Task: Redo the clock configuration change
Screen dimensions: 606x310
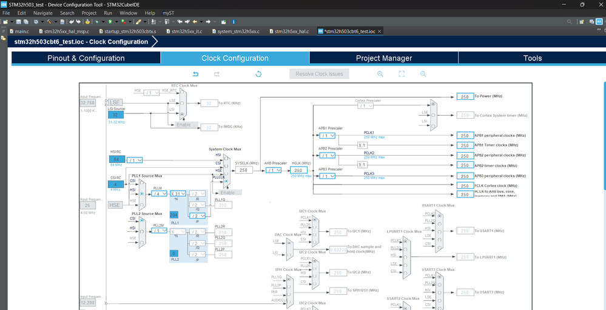Action: coord(217,74)
